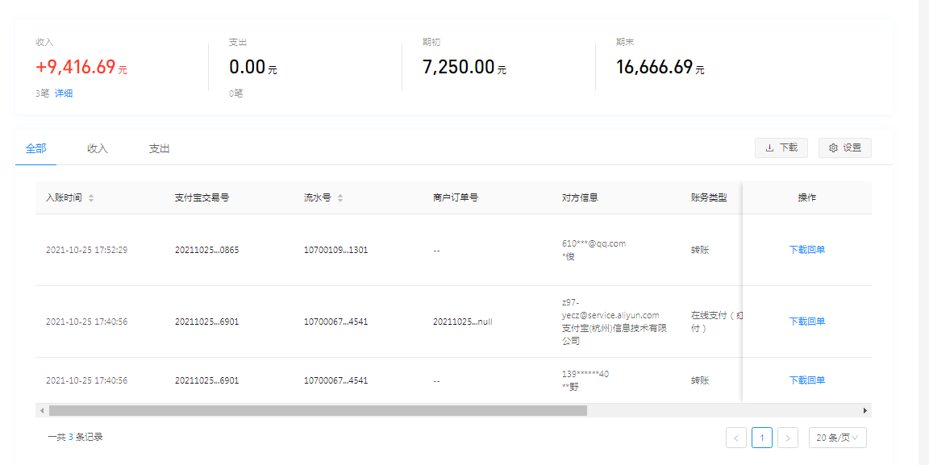Download receipt for 139******40 transfer

coord(806,380)
